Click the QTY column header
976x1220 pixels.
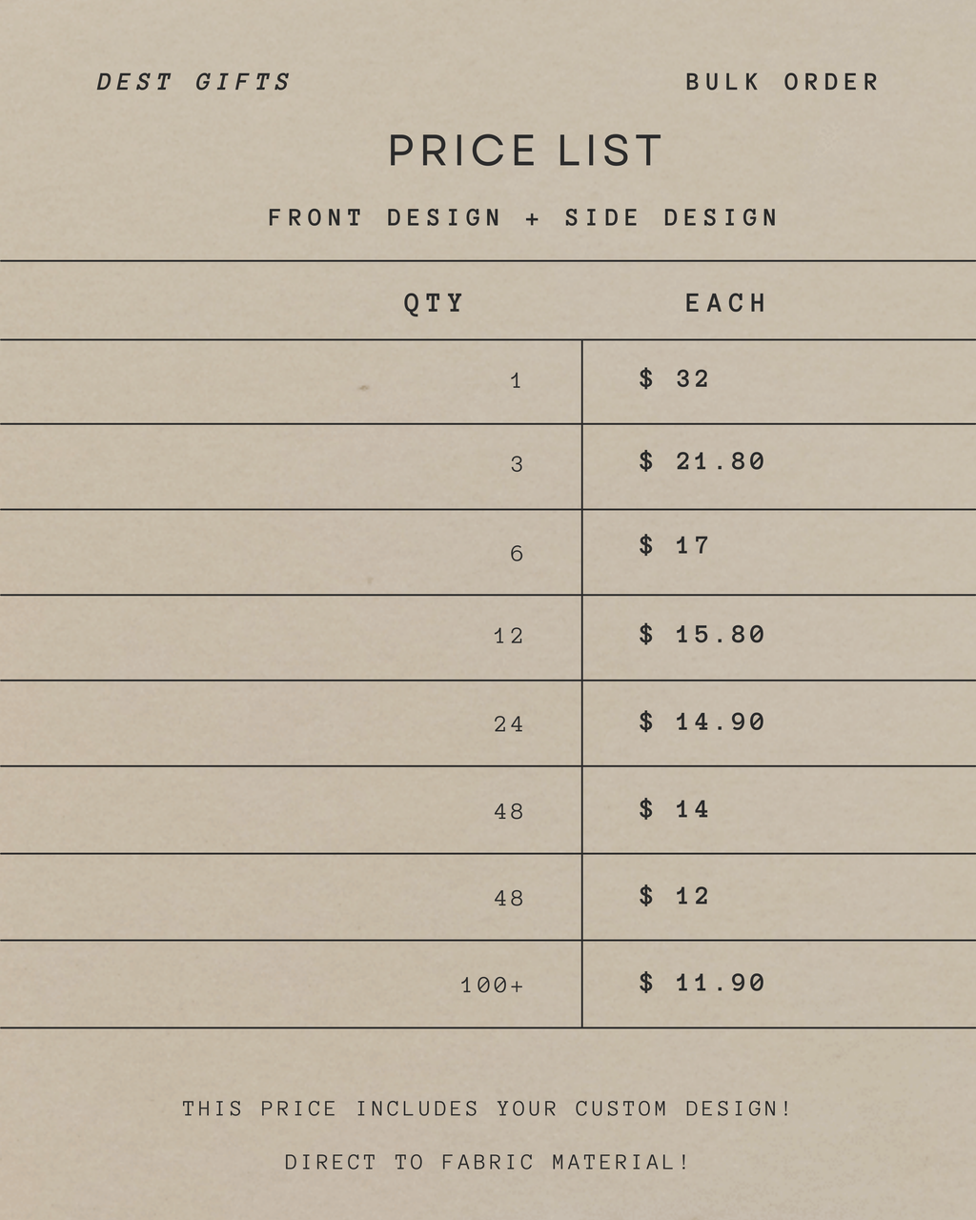coord(434,303)
